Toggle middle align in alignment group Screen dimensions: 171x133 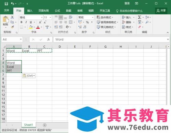[x=61, y=17]
